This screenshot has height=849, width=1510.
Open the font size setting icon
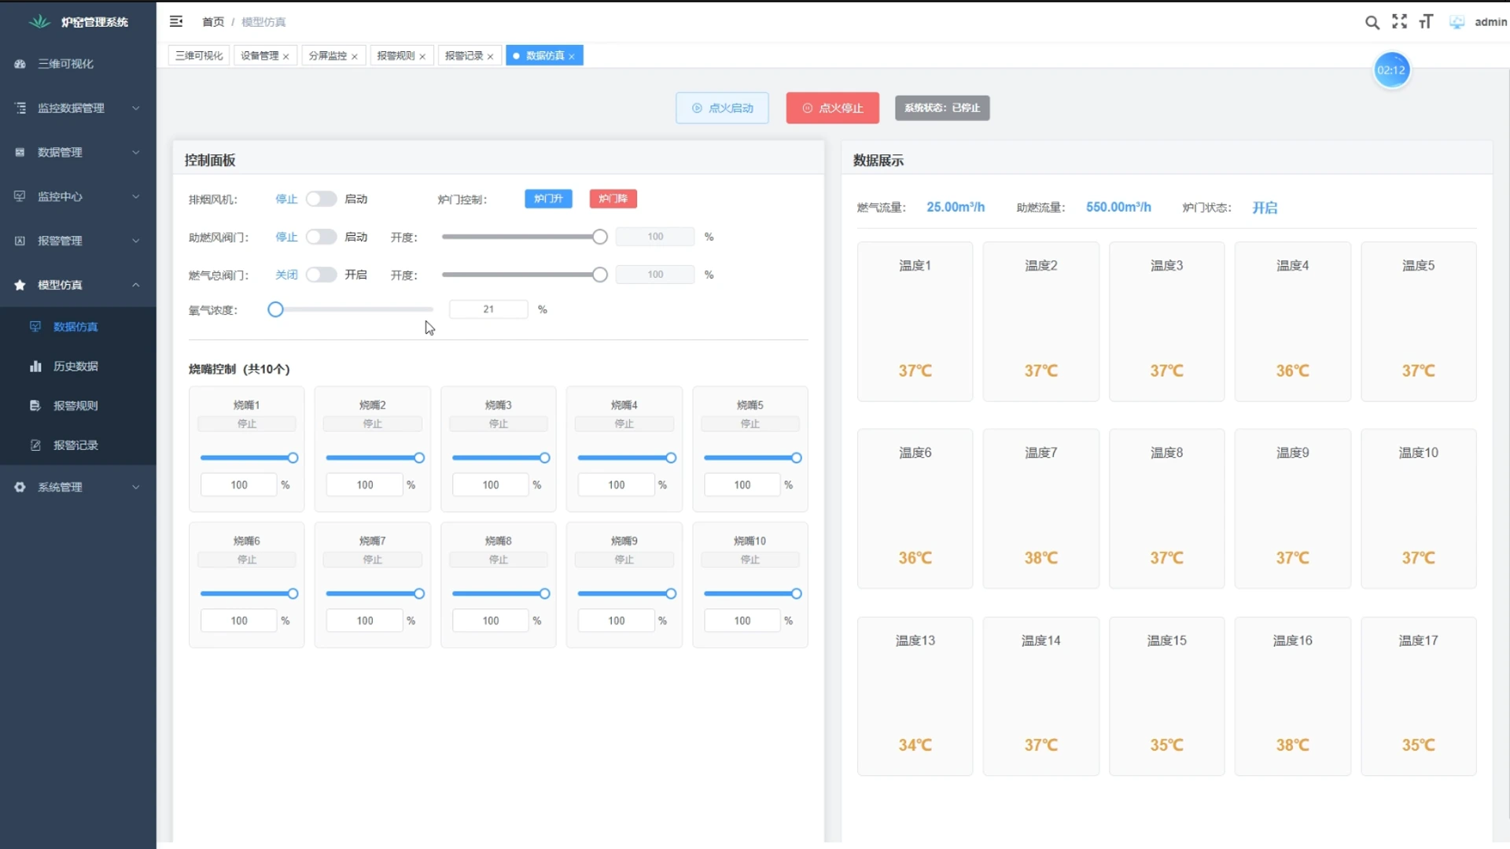click(1426, 21)
